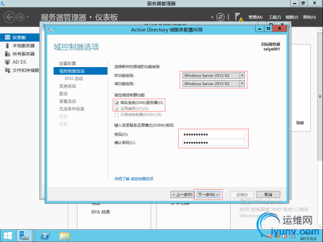Click the 取消 cancel button in wizard

[x=268, y=195]
